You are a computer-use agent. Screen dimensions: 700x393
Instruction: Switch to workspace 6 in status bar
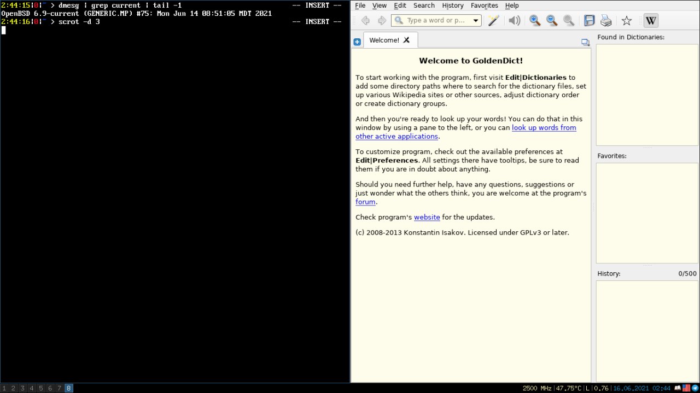pos(50,388)
